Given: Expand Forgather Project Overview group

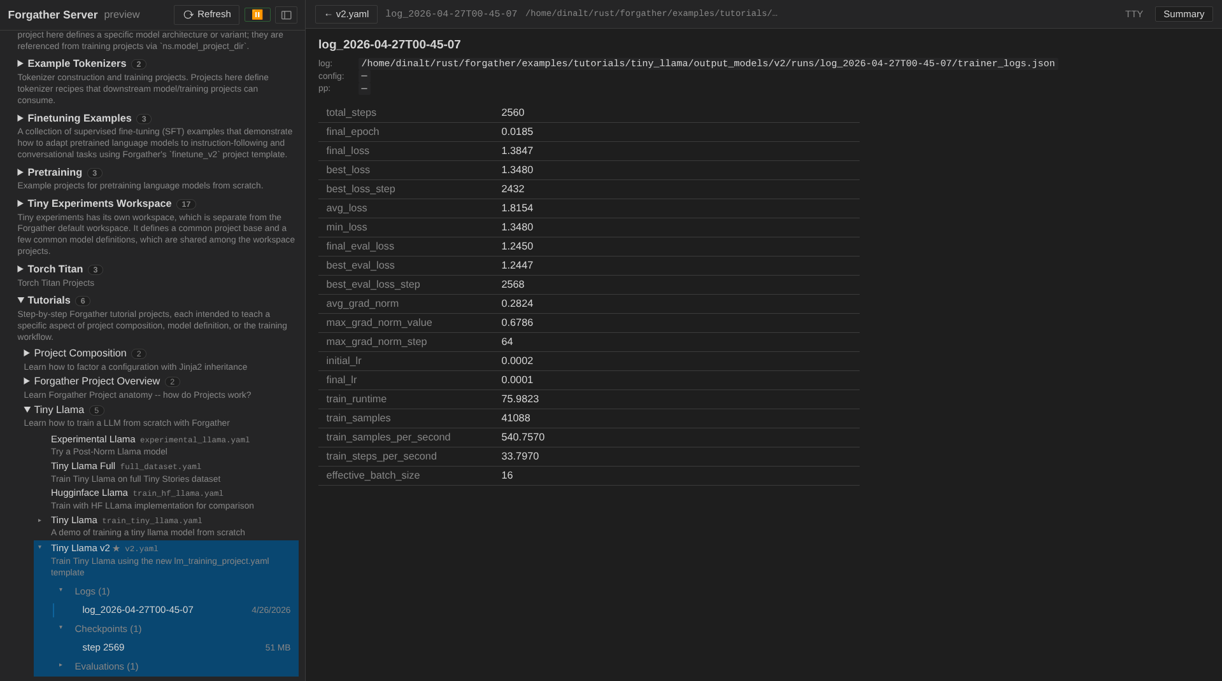Looking at the screenshot, I should click(x=27, y=381).
